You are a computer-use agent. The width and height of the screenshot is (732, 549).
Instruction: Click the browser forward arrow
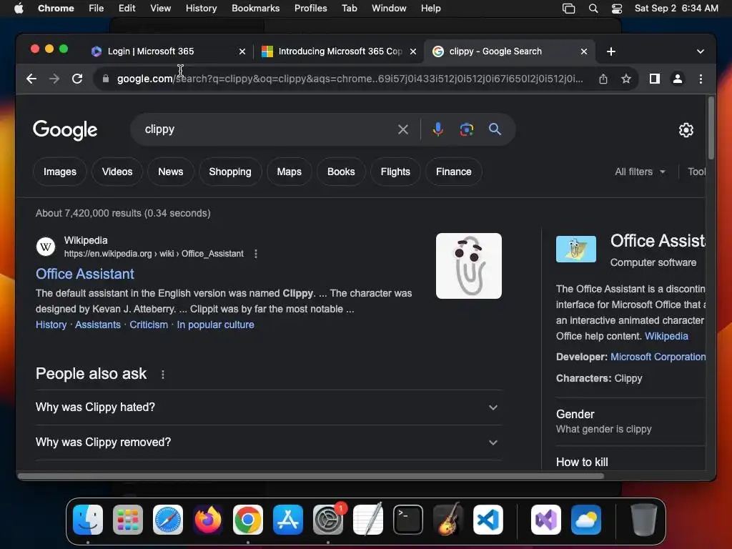point(54,79)
